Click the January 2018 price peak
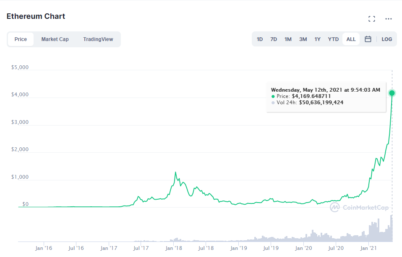 [176, 172]
